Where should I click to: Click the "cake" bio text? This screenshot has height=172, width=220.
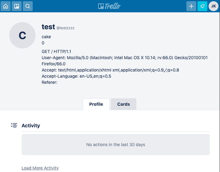46,37
